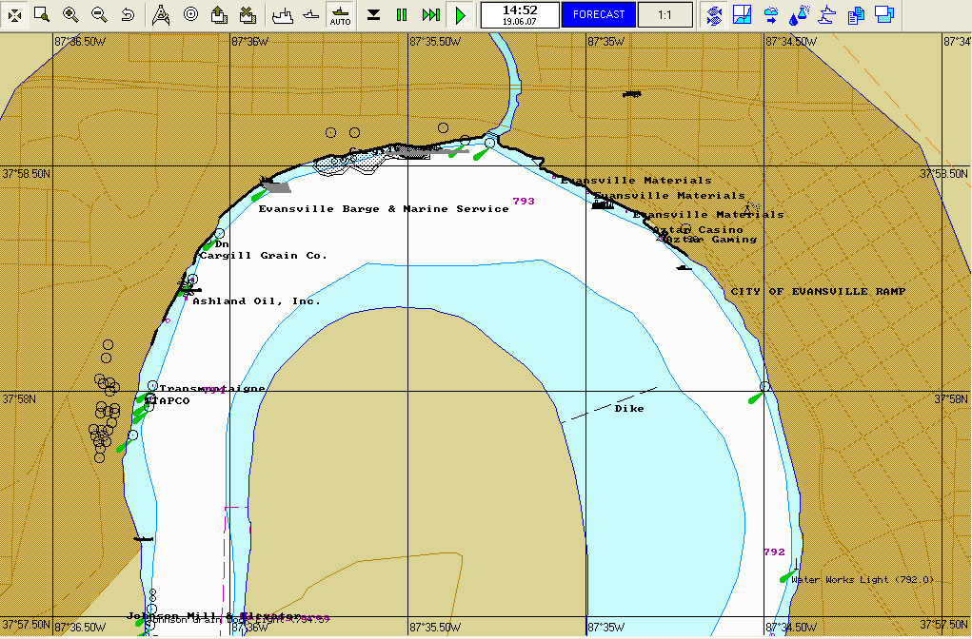Click the magenta 793 mile marker

pos(524,202)
